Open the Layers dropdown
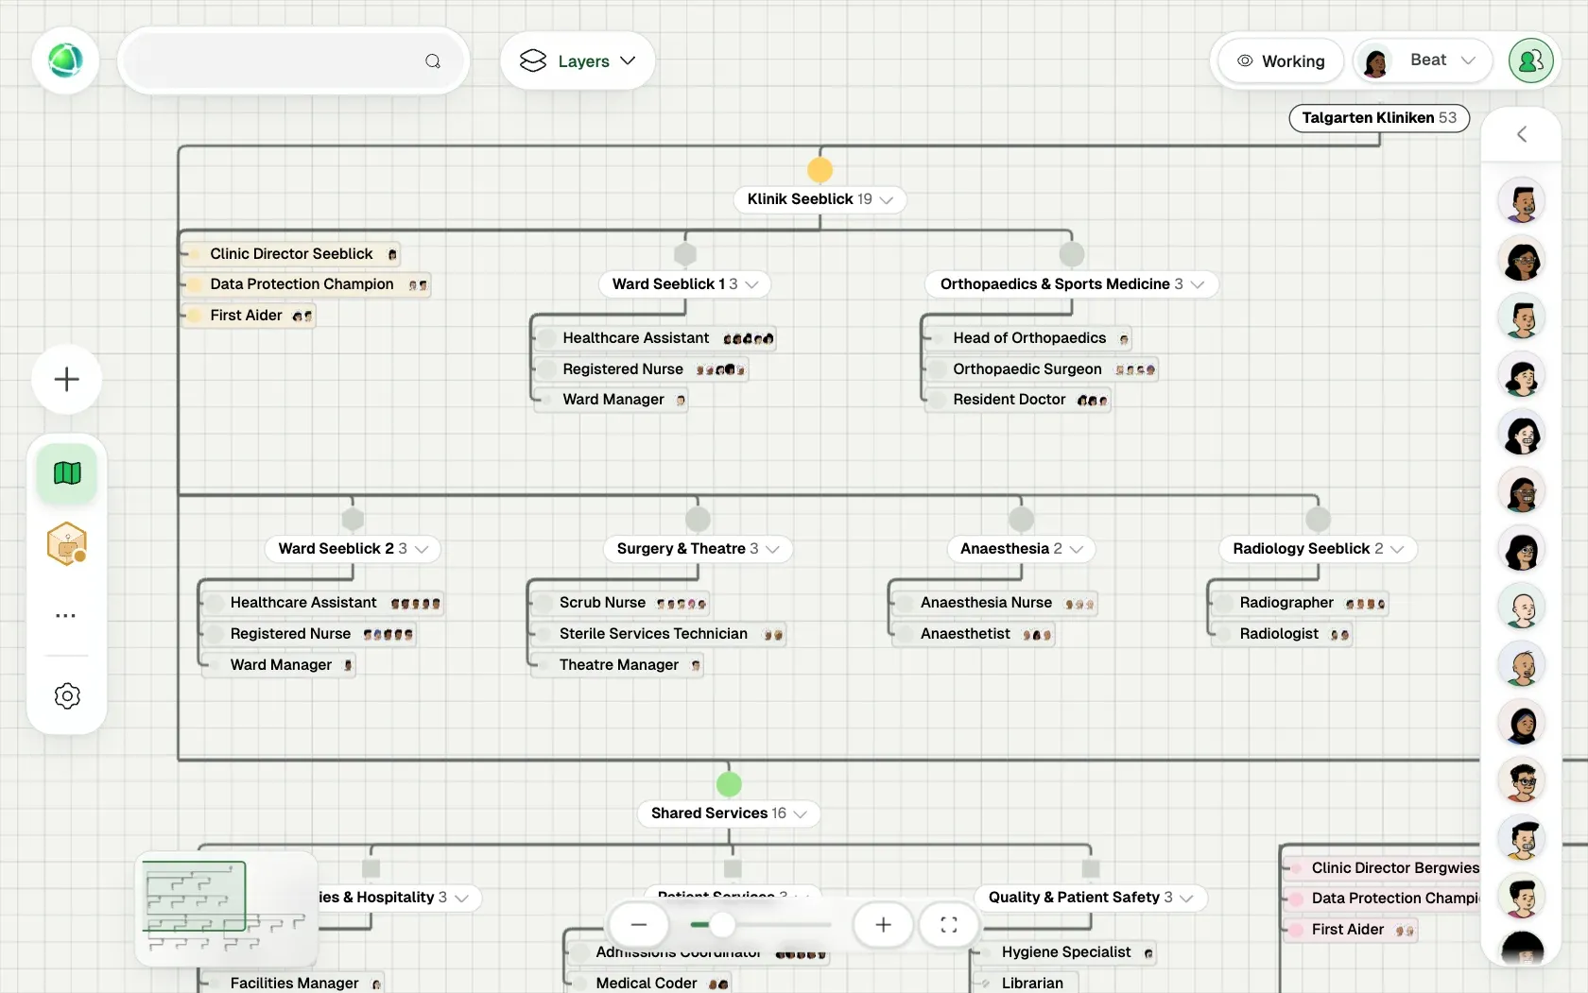Viewport: 1588px width, 993px height. (578, 60)
